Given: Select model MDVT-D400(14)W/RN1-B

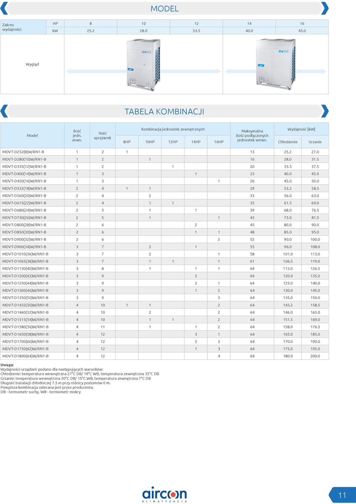Looking at the screenshot, I should point(24,174).
